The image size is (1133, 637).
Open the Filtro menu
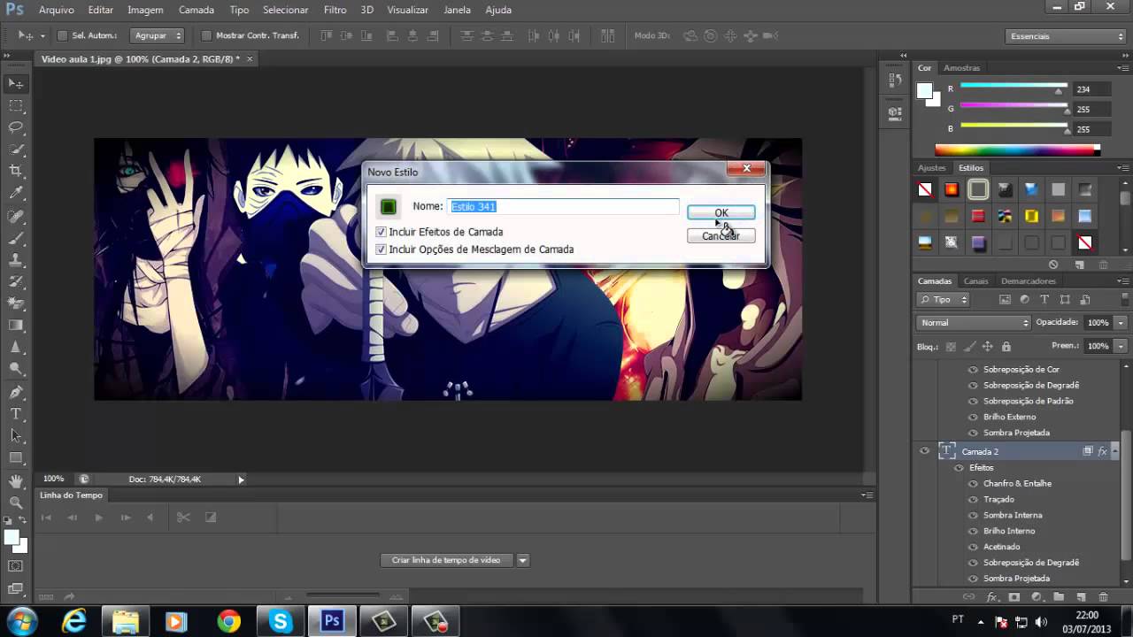pos(335,10)
